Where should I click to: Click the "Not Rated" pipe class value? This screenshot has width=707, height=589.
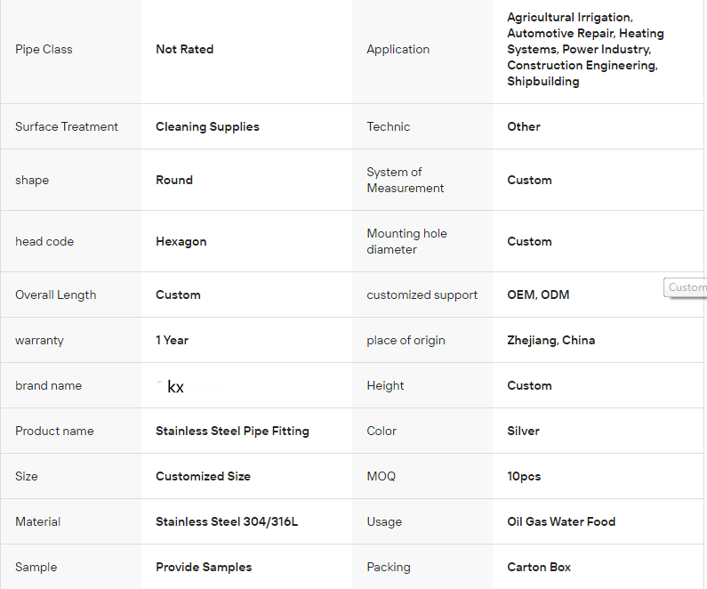(184, 50)
